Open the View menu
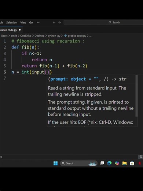Image resolution: width=143 pixels, height=191 pixels. tap(23, 22)
